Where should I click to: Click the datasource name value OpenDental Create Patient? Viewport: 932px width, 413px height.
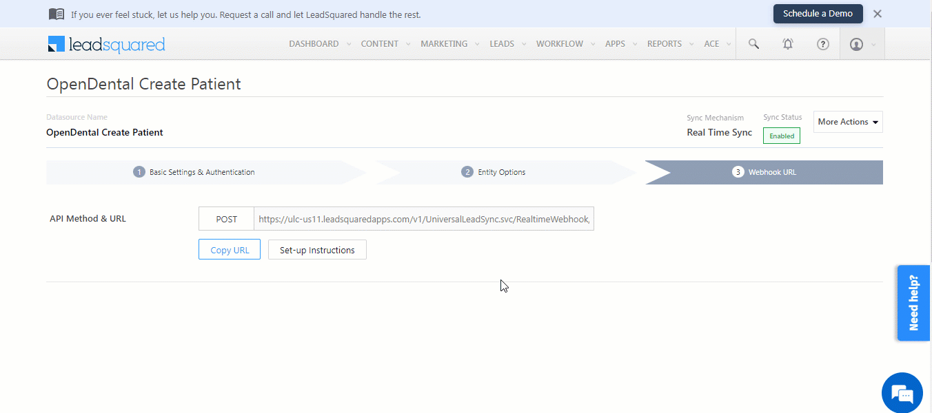click(x=105, y=132)
